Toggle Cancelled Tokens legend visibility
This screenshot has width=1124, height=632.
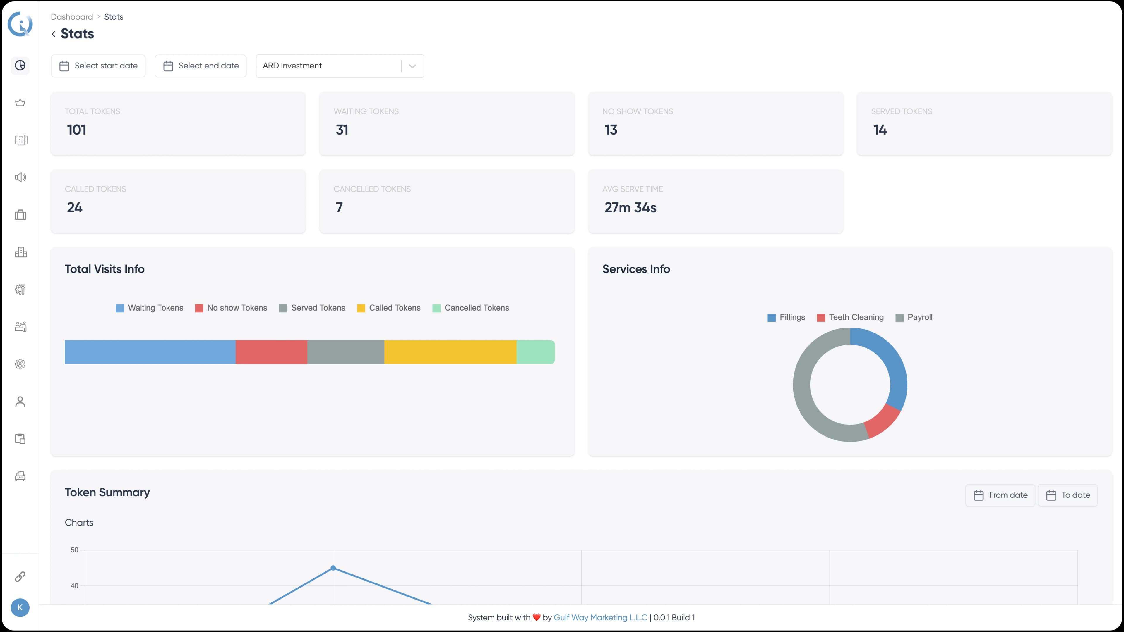pos(471,308)
